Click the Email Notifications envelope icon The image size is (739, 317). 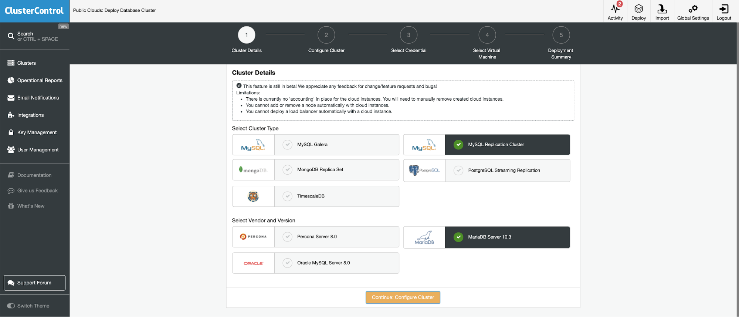pos(11,98)
